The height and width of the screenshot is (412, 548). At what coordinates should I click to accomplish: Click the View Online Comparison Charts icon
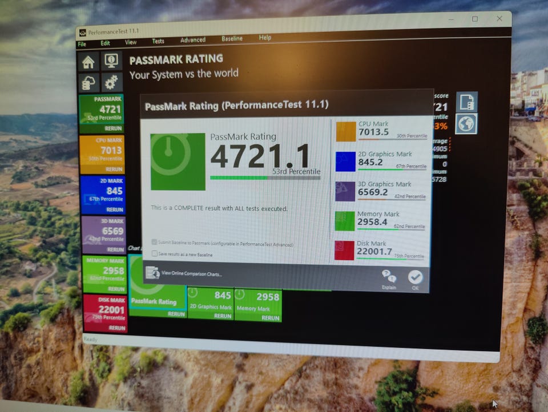pos(152,273)
